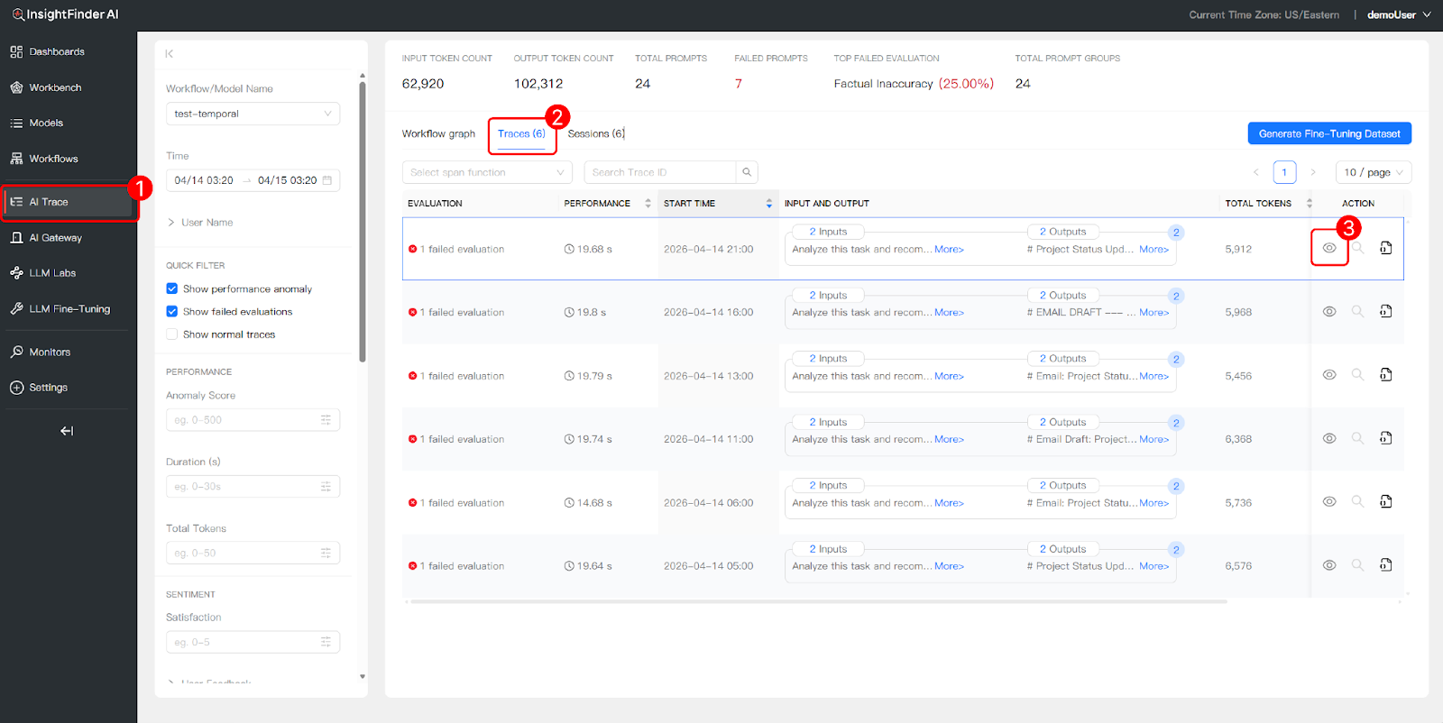Click Generate Fine-Tuning Dataset button
1443x723 pixels.
(x=1328, y=133)
